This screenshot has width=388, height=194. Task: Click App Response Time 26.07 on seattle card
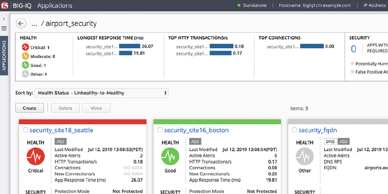point(137,180)
